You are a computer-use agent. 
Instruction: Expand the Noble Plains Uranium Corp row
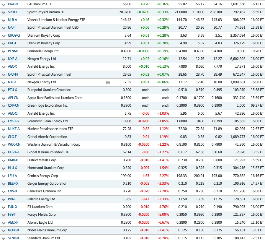(x=4, y=230)
